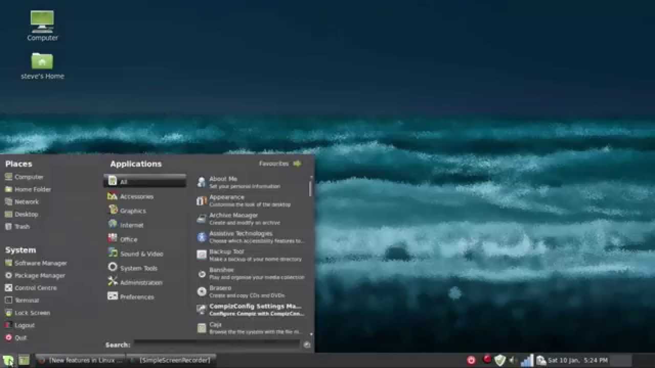Launch Archive Manager

[251, 219]
